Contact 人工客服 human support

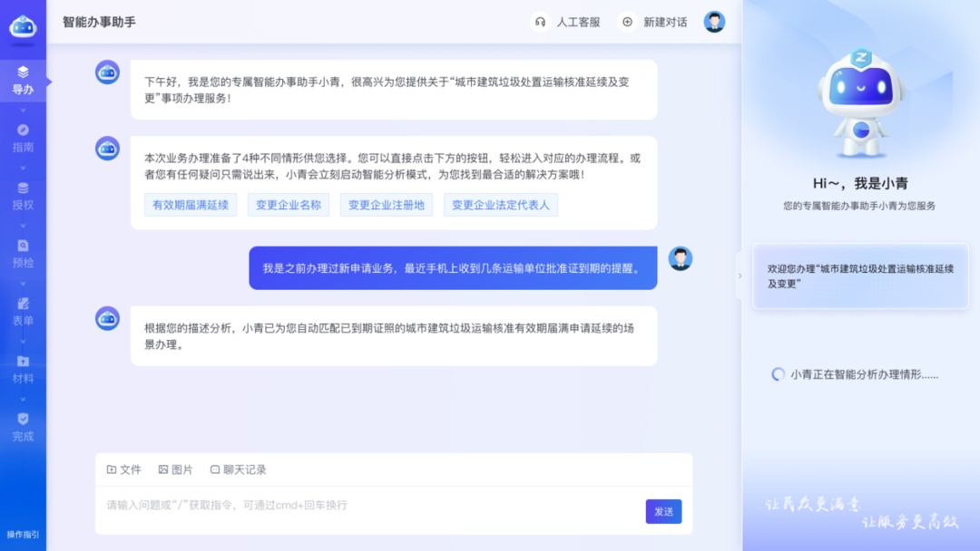[567, 22]
